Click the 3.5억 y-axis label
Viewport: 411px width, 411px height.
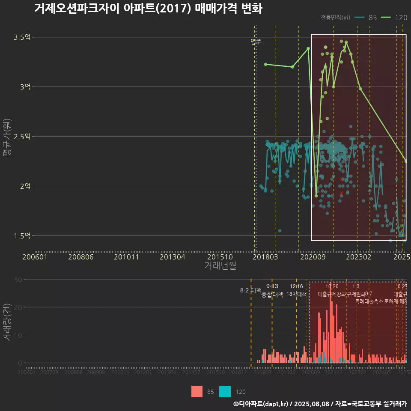click(x=22, y=37)
